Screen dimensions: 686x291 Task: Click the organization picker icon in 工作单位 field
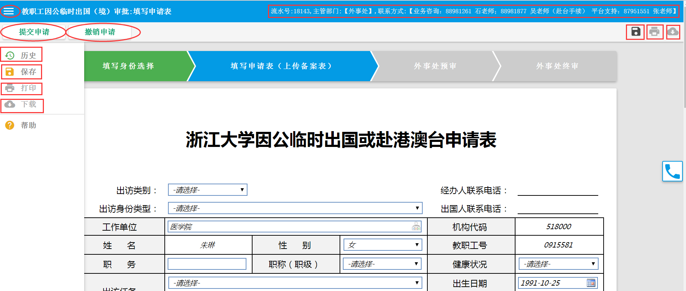[x=416, y=227]
